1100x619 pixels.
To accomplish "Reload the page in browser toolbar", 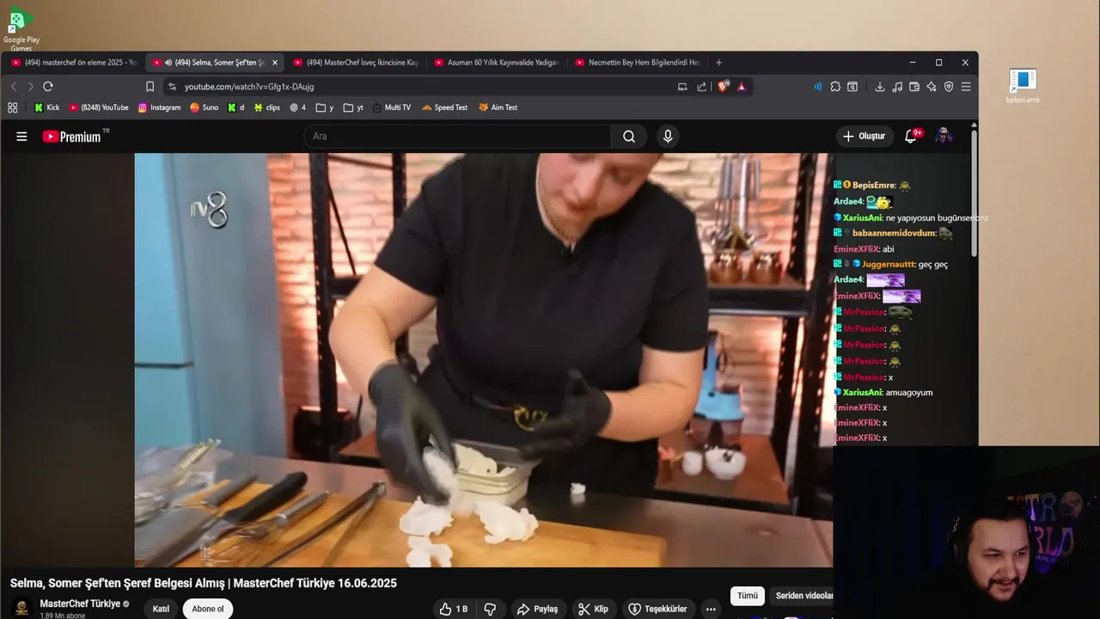I will (48, 86).
